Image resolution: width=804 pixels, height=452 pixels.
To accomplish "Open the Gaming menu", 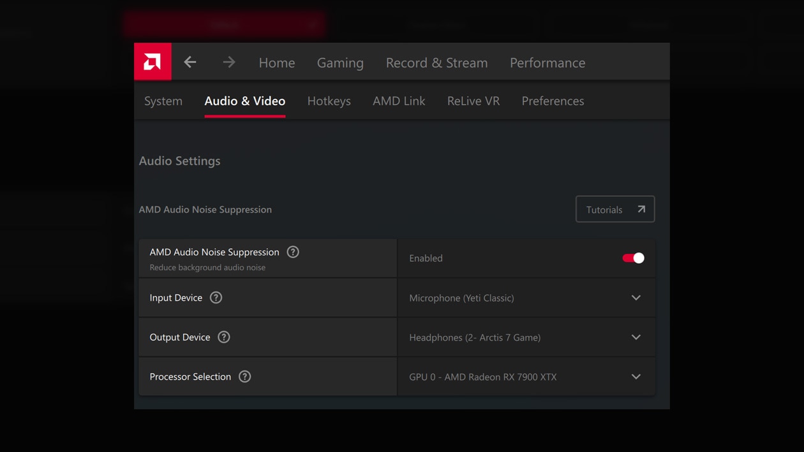I will (340, 62).
